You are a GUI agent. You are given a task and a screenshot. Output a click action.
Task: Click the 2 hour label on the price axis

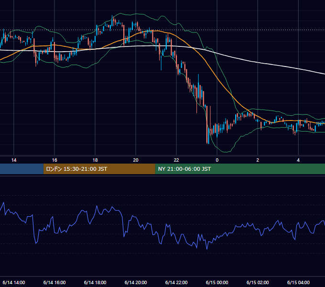coord(258,160)
